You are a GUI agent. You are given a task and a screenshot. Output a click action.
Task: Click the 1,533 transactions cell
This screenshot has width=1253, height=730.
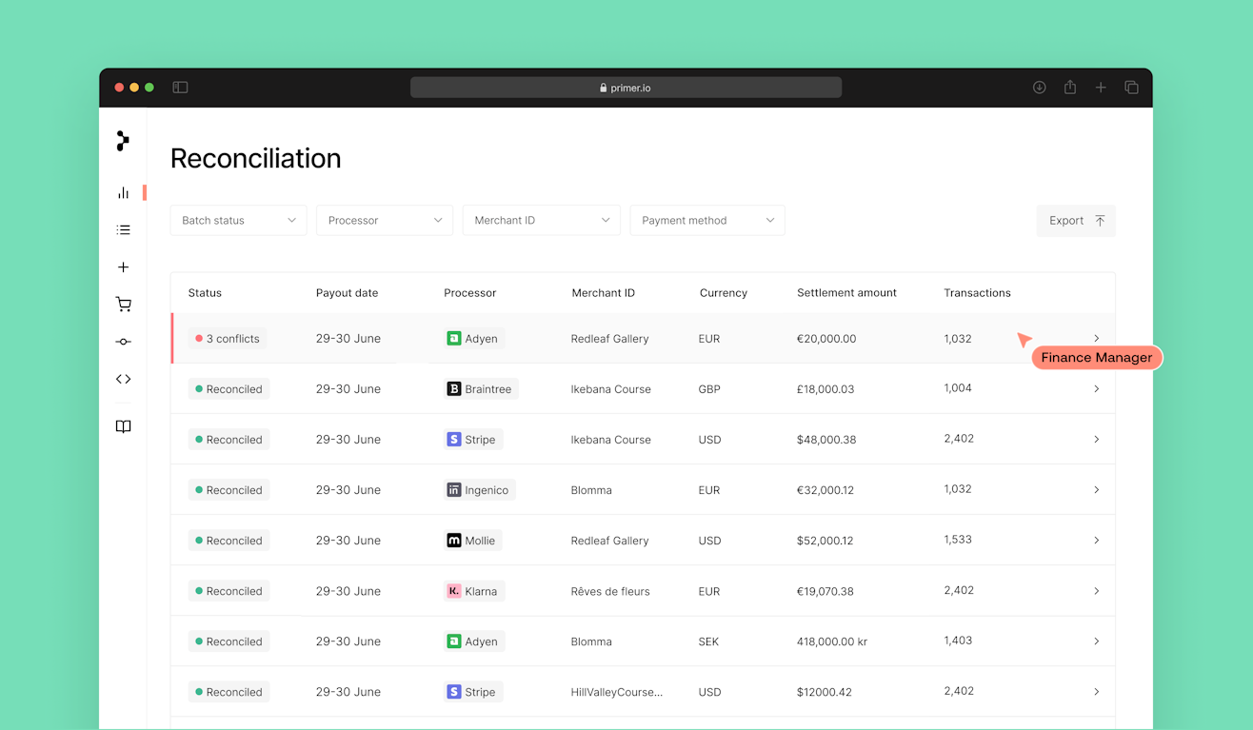[x=958, y=540]
